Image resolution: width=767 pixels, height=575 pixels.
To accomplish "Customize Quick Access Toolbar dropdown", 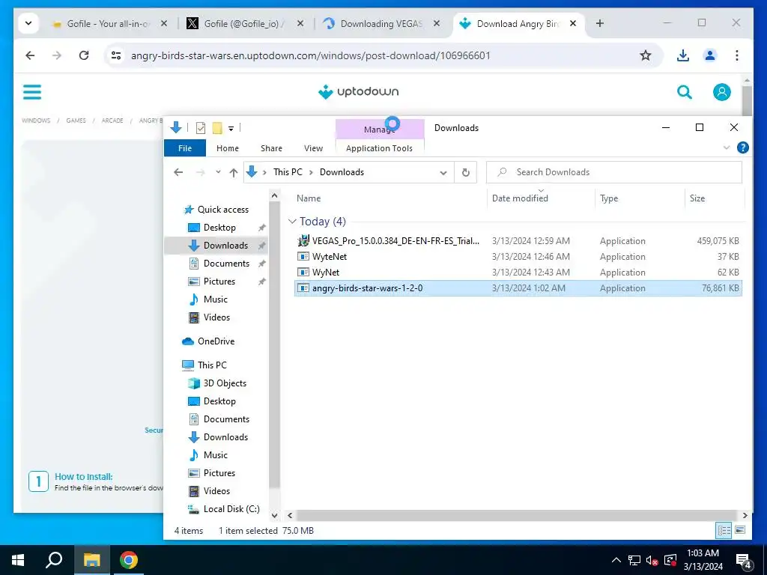I will click(231, 129).
